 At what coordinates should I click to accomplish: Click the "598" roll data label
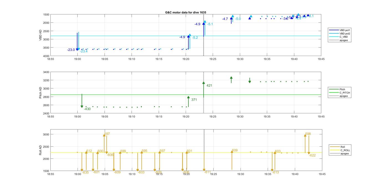(308, 134)
